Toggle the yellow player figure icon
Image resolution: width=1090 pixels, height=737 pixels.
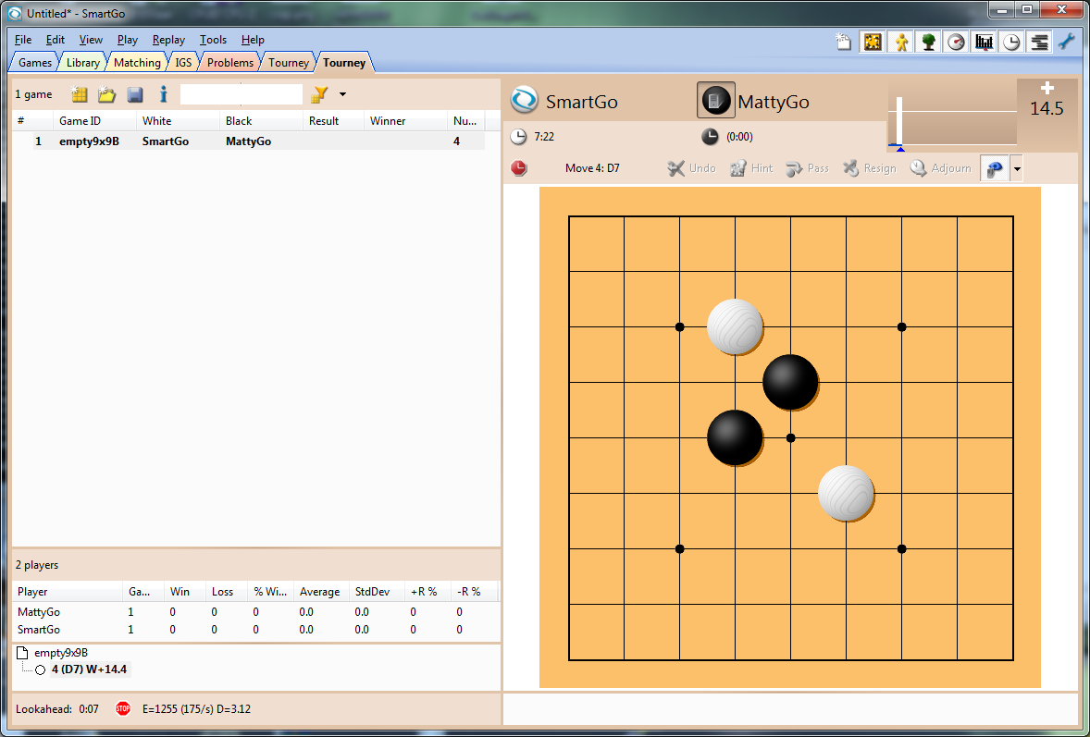tap(901, 42)
